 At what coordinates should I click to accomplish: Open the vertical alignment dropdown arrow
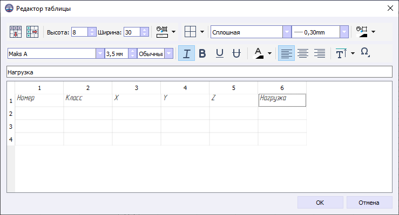click(353, 53)
